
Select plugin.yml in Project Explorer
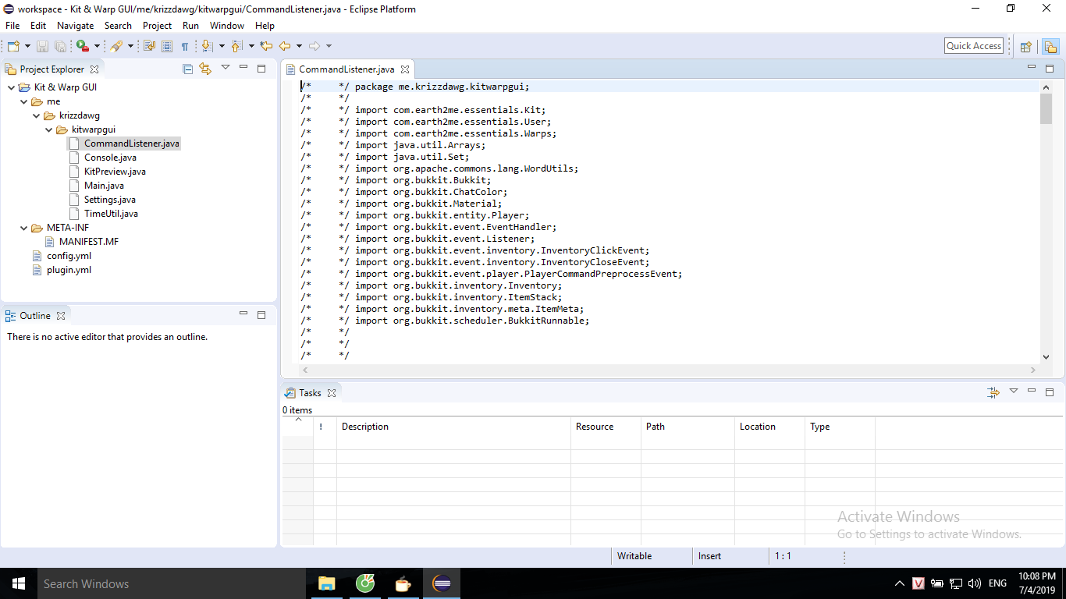tap(69, 270)
